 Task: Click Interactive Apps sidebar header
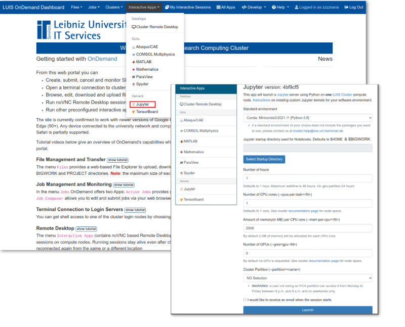206,88
